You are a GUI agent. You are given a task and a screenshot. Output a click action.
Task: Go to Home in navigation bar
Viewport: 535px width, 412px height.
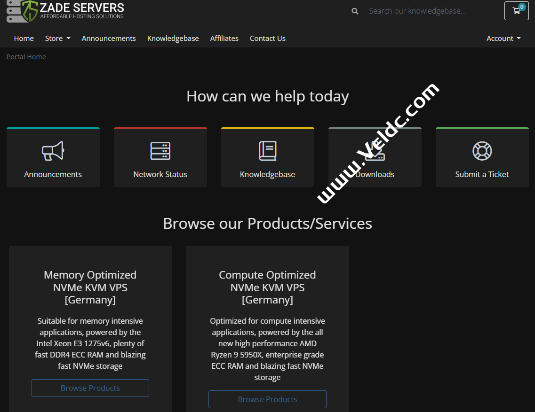tap(24, 39)
